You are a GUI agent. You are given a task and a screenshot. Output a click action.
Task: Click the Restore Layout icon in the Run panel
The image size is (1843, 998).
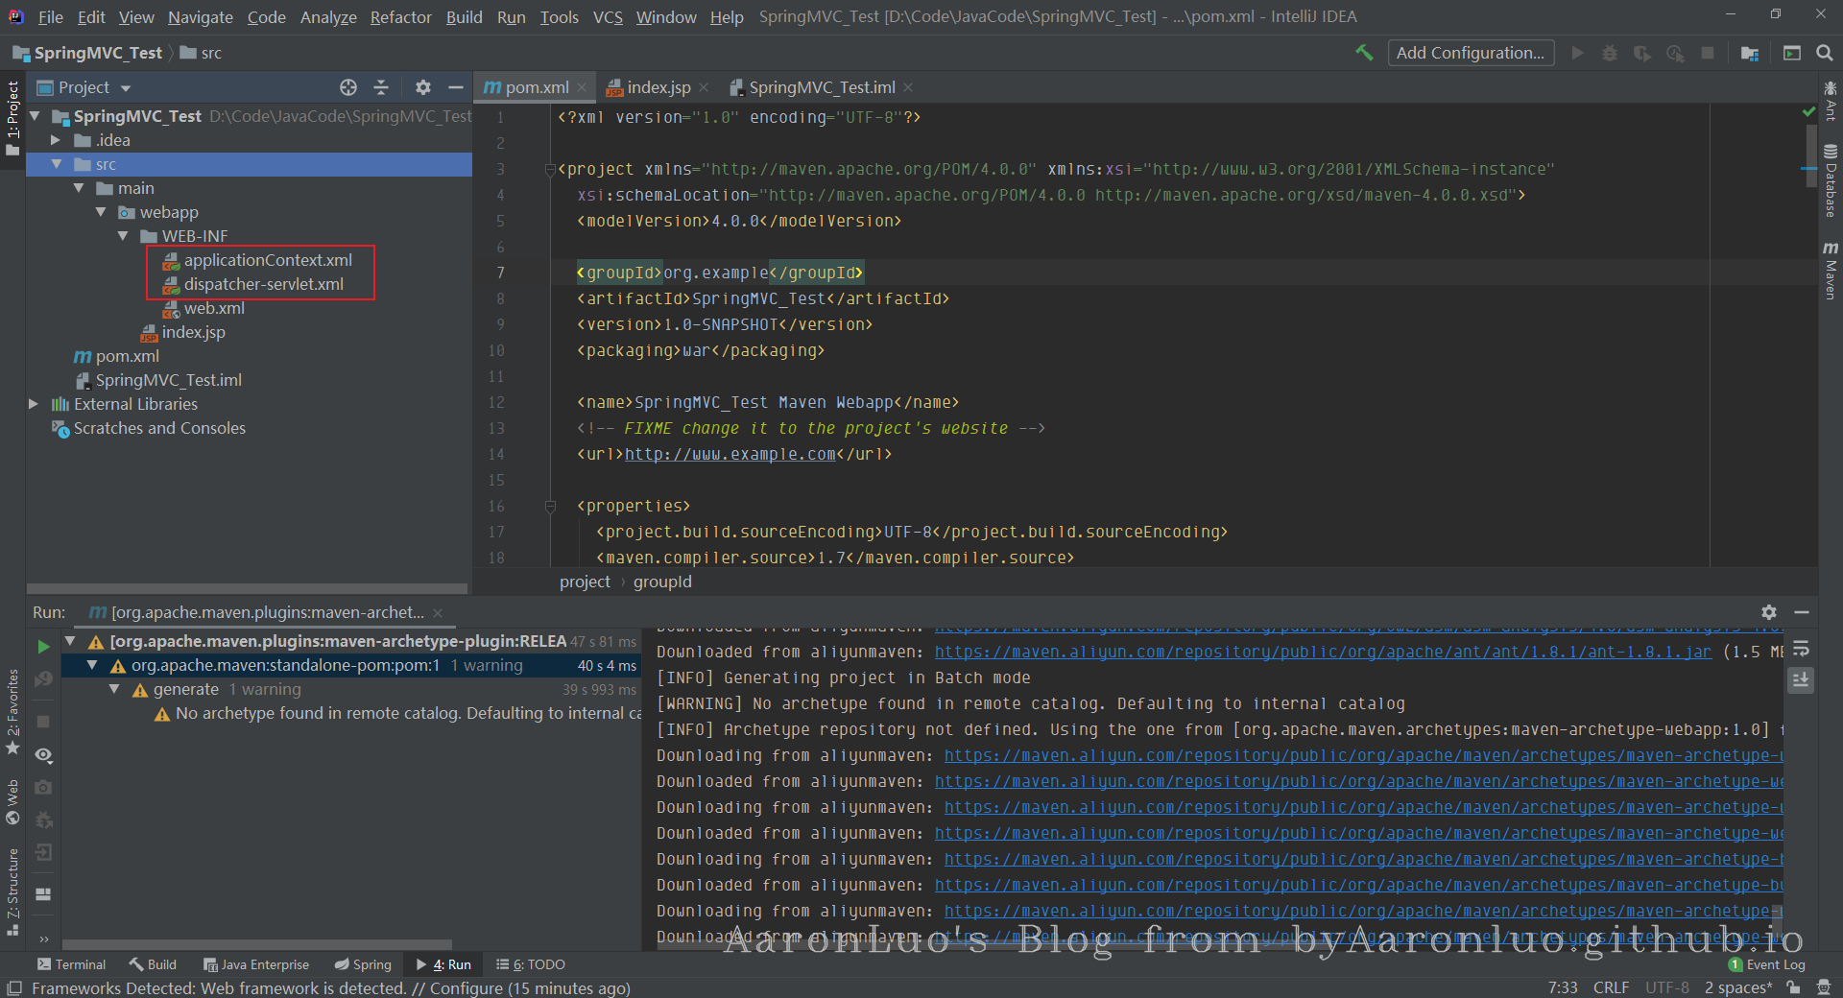pos(43,894)
